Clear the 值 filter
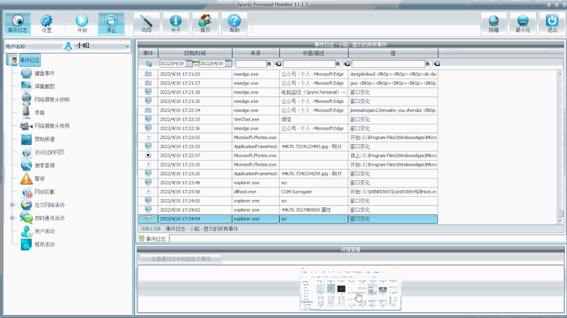567x318 pixels. pos(437,64)
